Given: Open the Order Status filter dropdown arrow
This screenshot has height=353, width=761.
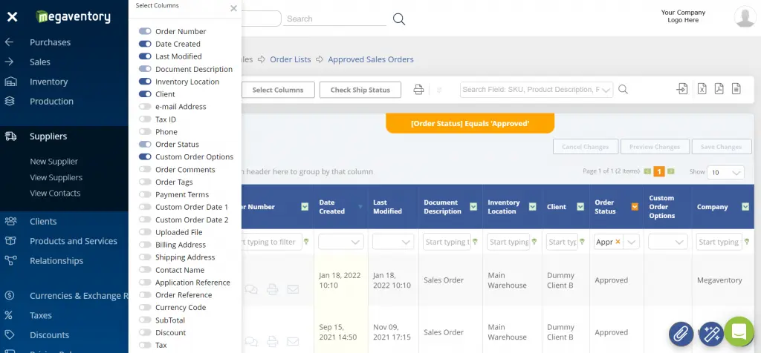Looking at the screenshot, I should pos(632,242).
